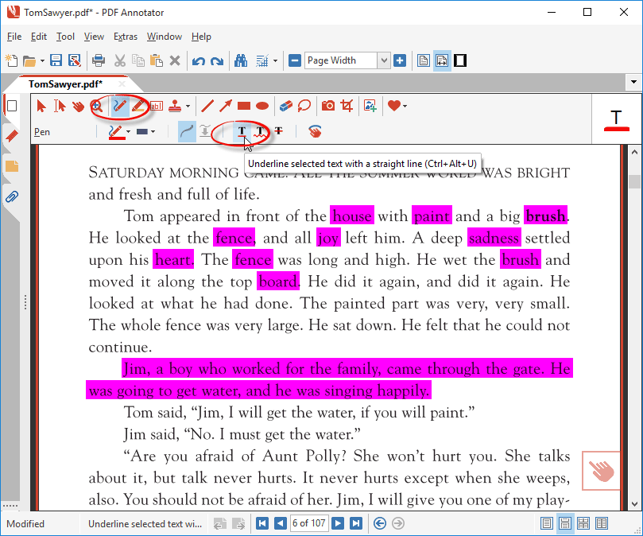This screenshot has width=643, height=536.
Task: Switch to continuous page layout
Action: click(564, 524)
